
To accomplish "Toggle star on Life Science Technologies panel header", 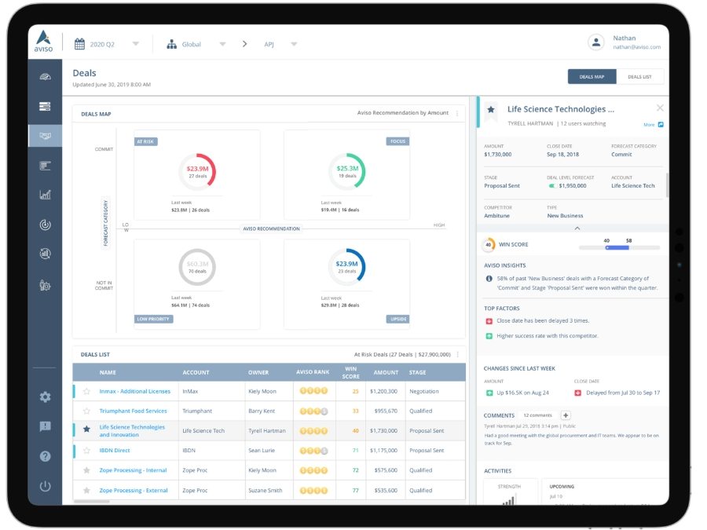I will pyautogui.click(x=491, y=109).
